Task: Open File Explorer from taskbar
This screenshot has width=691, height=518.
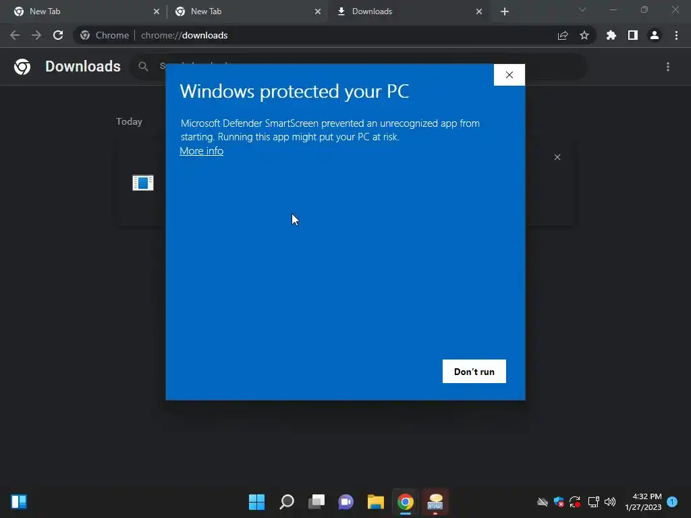Action: (x=376, y=502)
